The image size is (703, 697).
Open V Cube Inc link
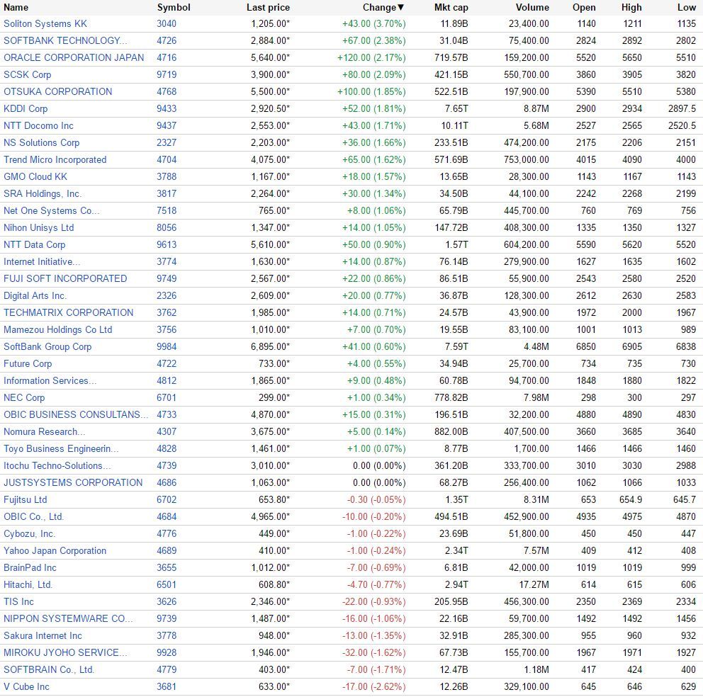[x=26, y=688]
